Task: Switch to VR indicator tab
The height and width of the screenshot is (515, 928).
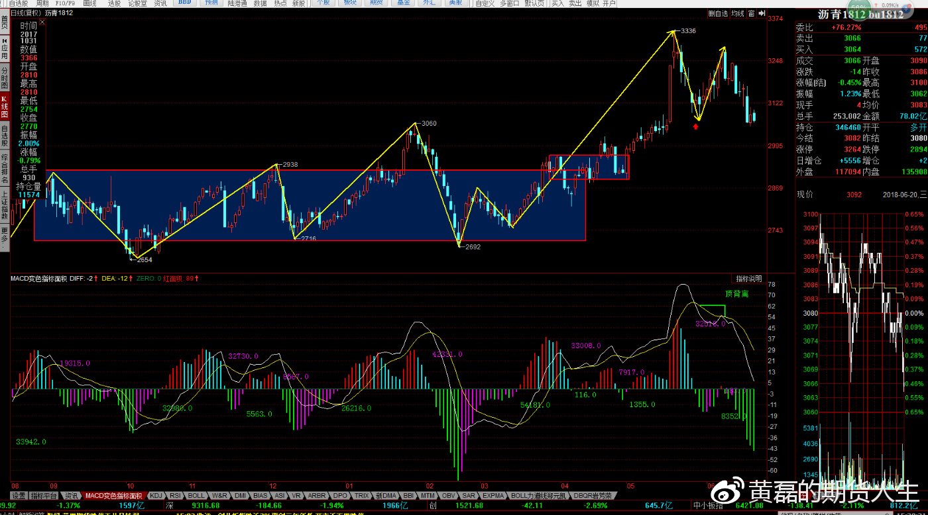Action: 296,495
